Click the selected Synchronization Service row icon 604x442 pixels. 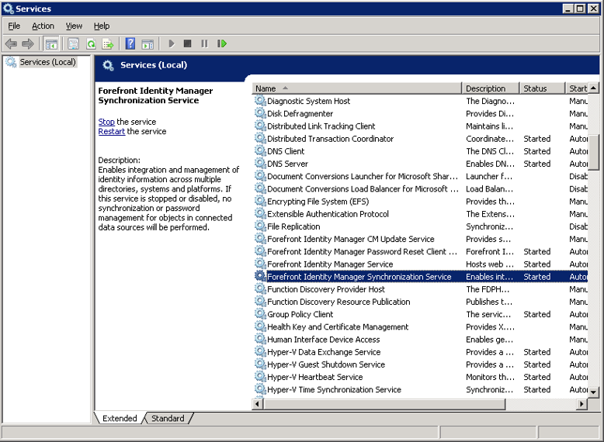click(260, 276)
